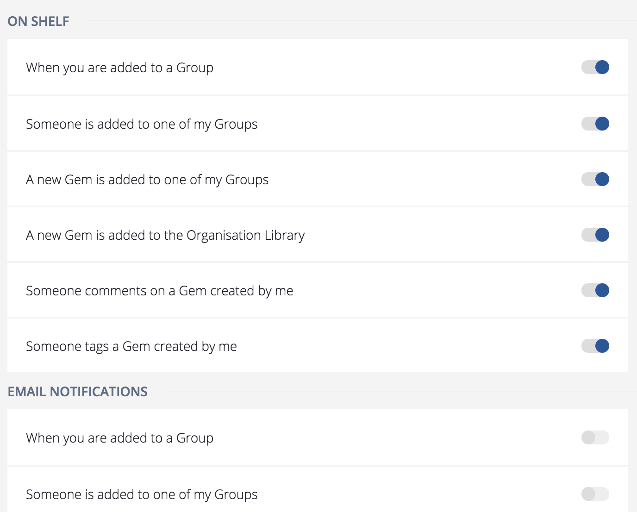Switch off Organisation Library new Gem toggle
This screenshot has width=637, height=512.
coord(595,235)
